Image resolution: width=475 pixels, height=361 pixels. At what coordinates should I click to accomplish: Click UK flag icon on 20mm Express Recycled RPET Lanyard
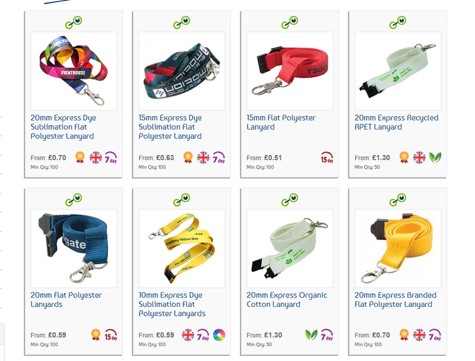[419, 157]
